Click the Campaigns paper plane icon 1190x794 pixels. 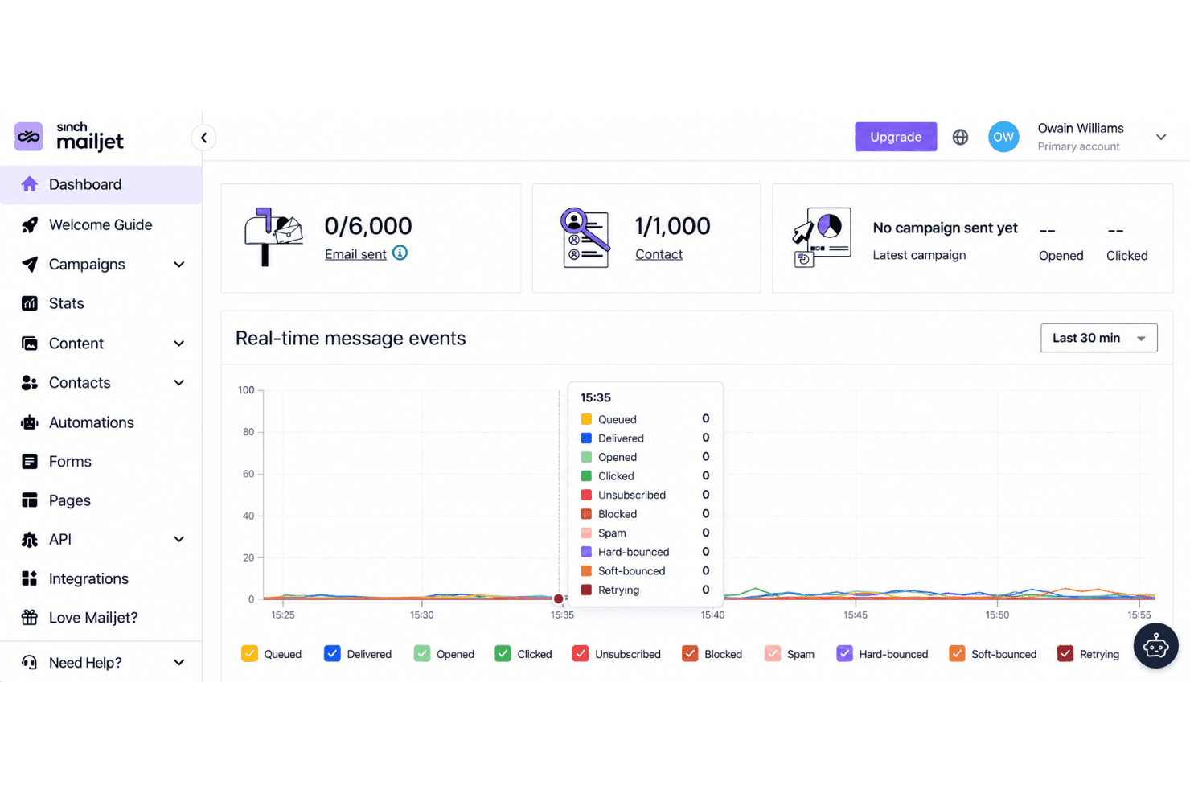coord(30,265)
